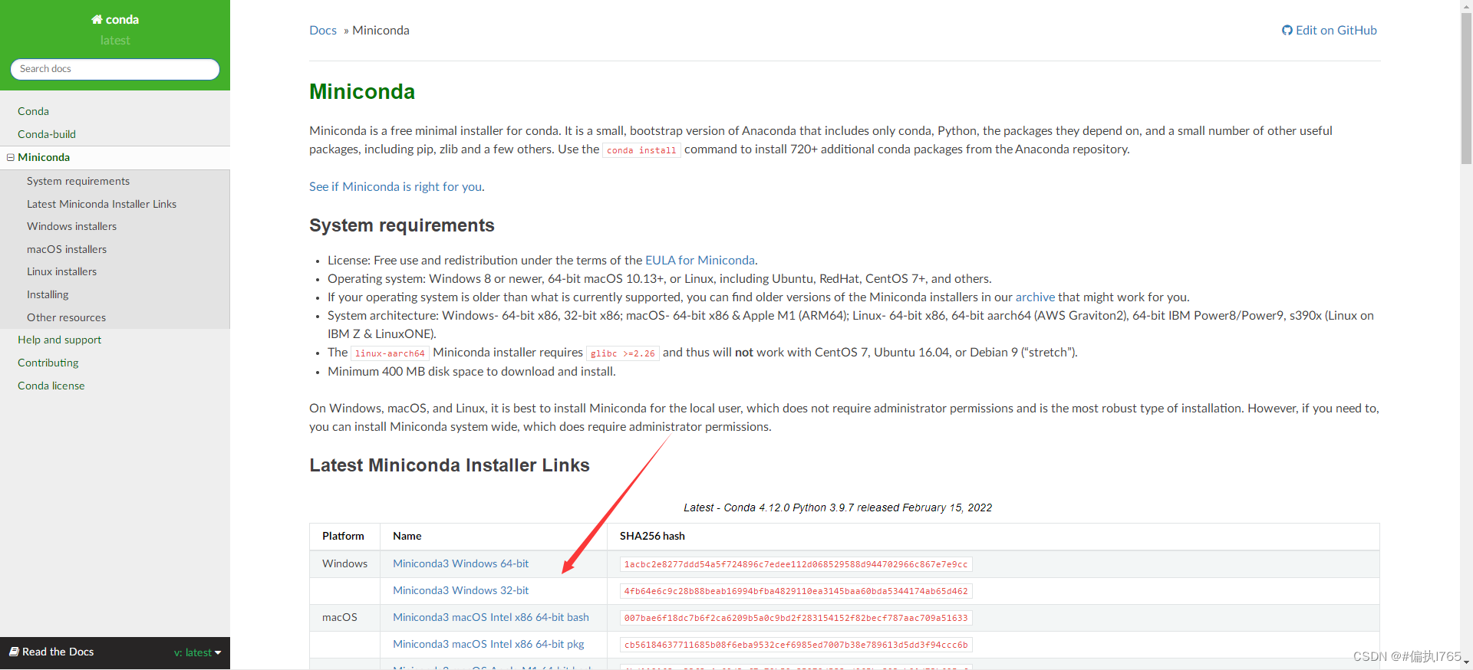Open Windows installers in the sidebar
1473x670 pixels.
(71, 226)
